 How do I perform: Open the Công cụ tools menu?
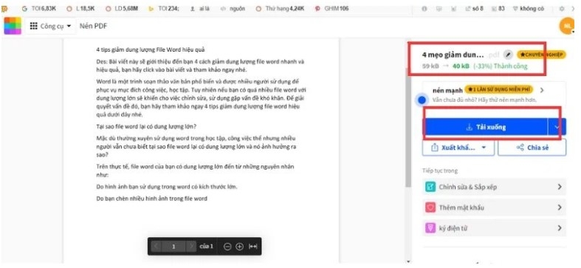pyautogui.click(x=50, y=26)
